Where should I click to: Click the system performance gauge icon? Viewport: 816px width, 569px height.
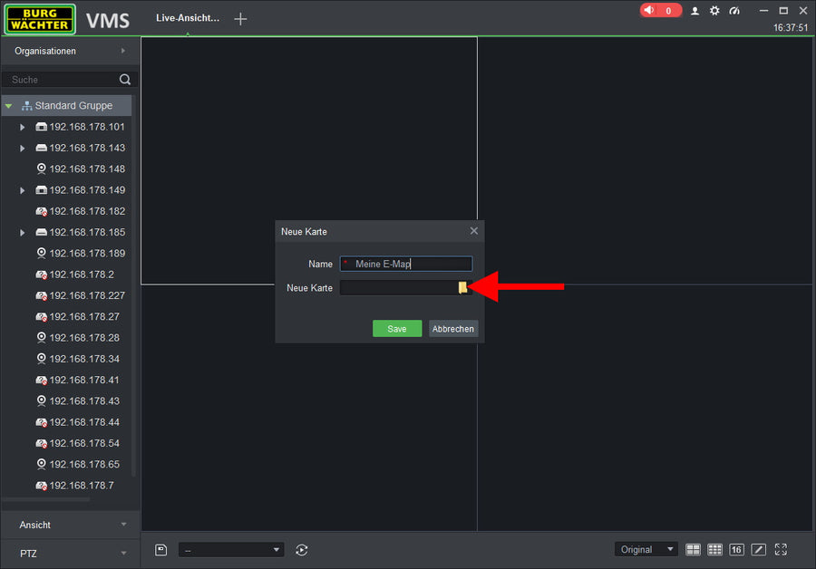[734, 11]
